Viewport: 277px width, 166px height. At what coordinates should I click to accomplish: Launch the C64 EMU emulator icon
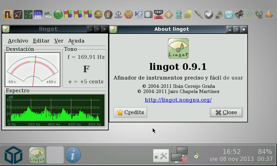tap(38, 15)
